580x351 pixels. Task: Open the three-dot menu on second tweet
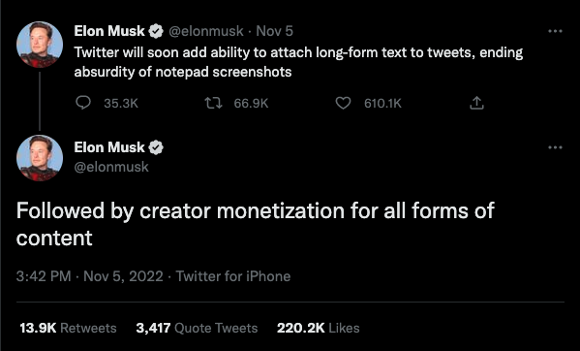pyautogui.click(x=555, y=147)
